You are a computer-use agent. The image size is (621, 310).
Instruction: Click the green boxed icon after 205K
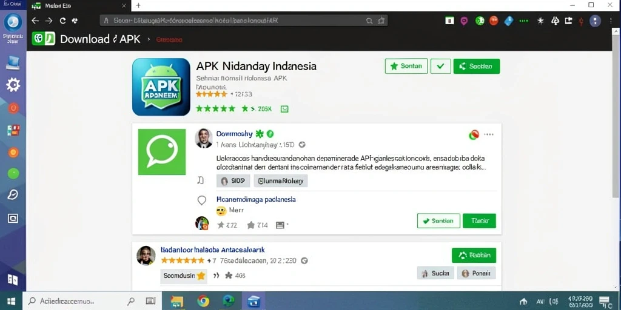(x=284, y=109)
